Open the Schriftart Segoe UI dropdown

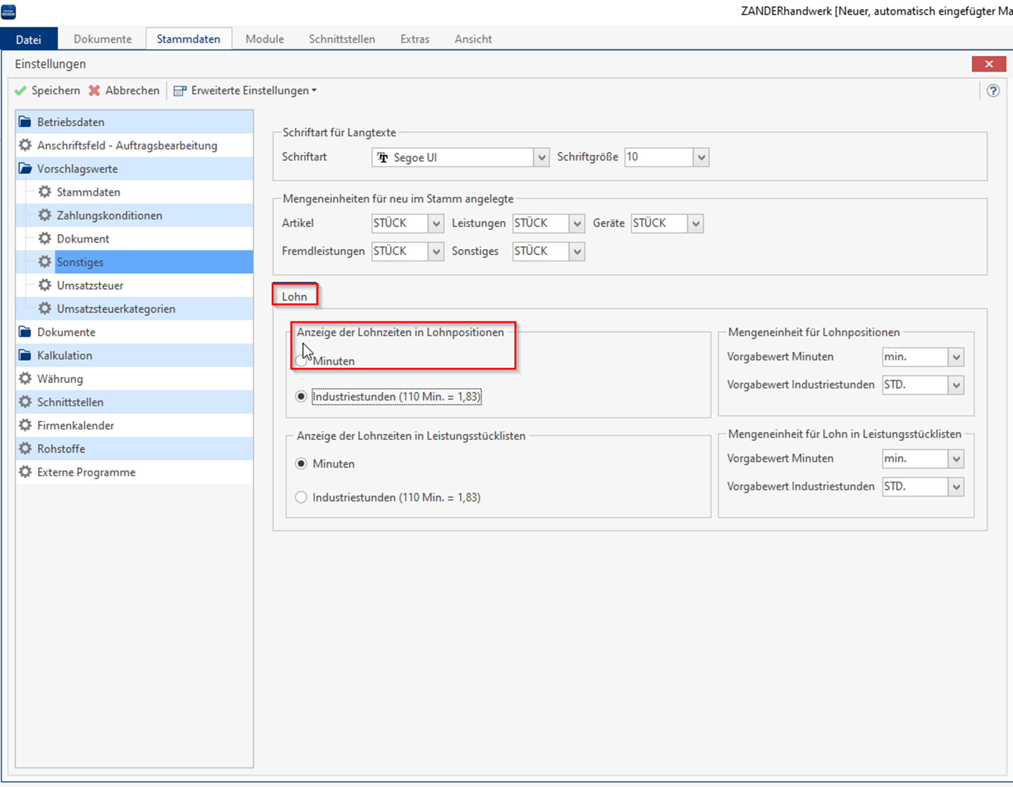point(541,158)
